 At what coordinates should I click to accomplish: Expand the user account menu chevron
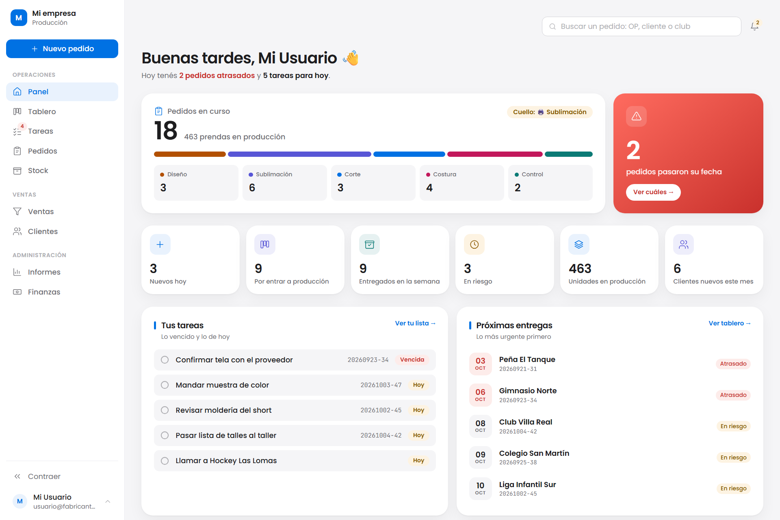point(108,501)
